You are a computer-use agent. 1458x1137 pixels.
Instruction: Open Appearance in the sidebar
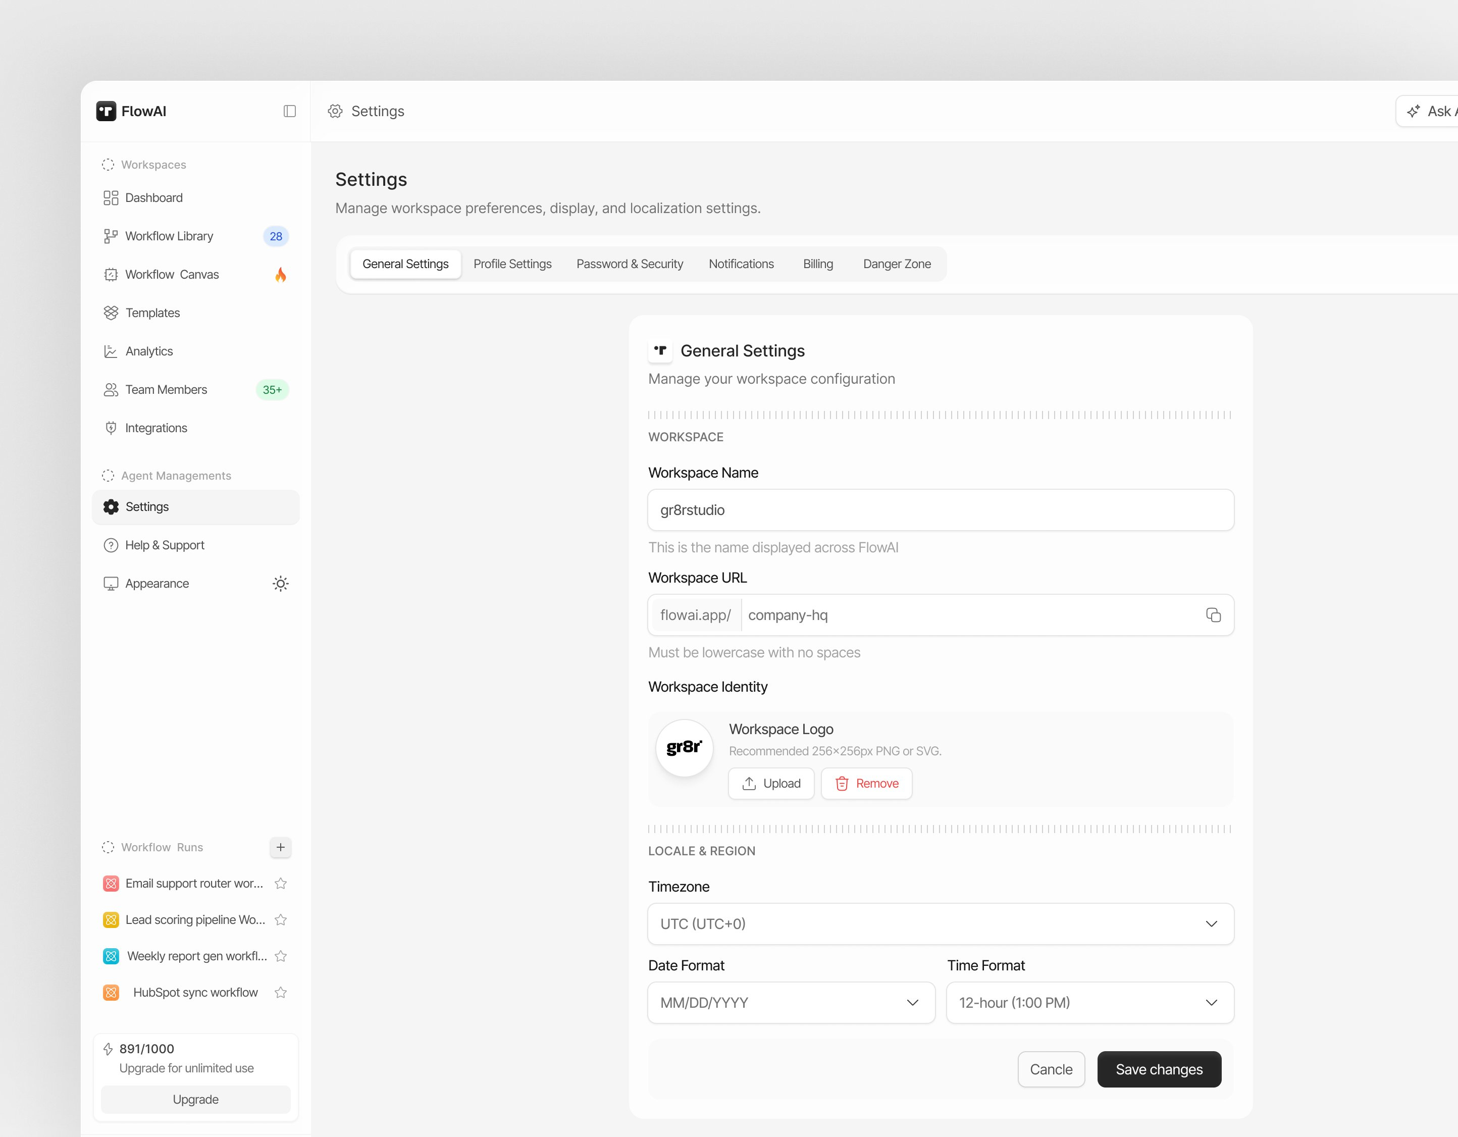point(195,584)
